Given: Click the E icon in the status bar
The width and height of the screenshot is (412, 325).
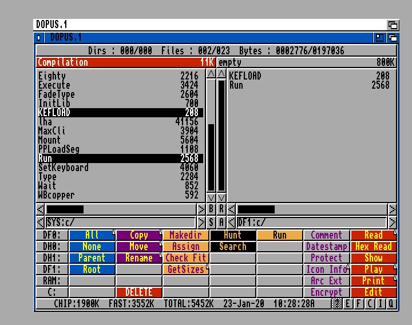Looking at the screenshot, I should (348, 304).
